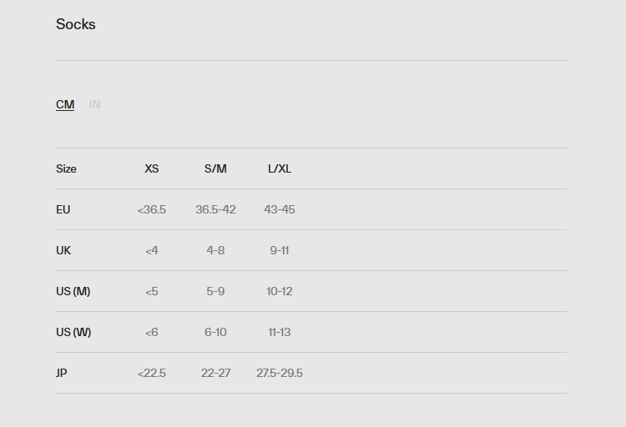Click the UK row label
Viewport: 626px width, 427px height.
tap(63, 250)
